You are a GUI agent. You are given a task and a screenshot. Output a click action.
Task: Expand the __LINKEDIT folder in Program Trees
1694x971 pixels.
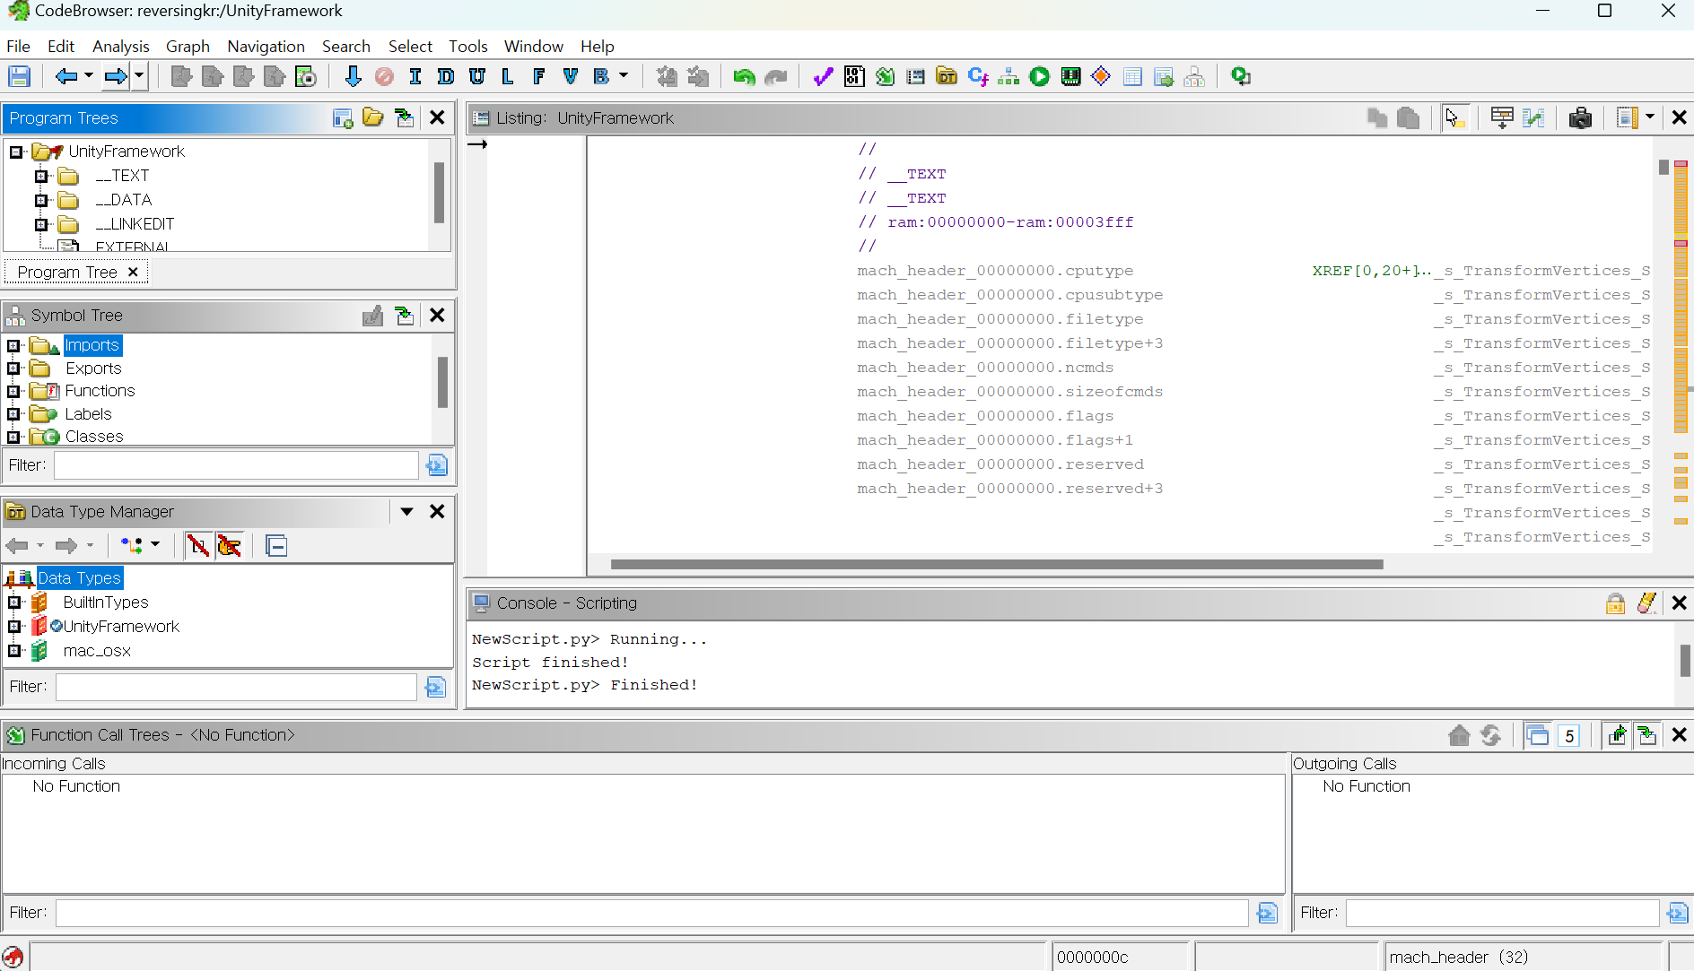pyautogui.click(x=41, y=224)
